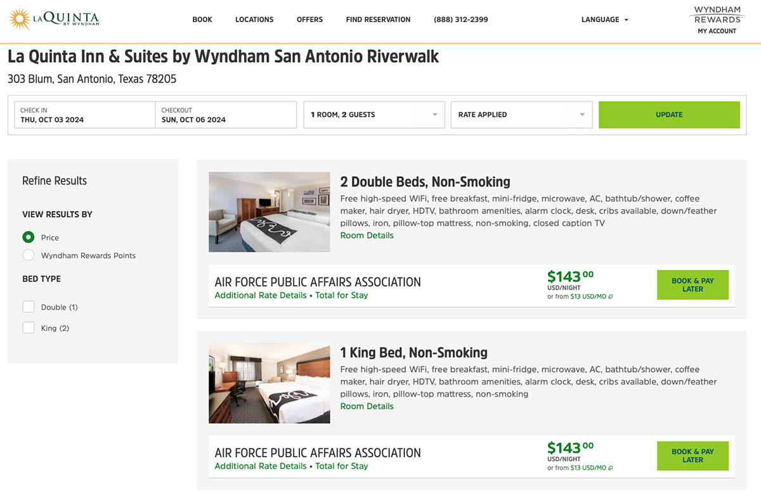This screenshot has width=761, height=493.
Task: Click the $143.00 price for 2 Double Beds
Action: pyautogui.click(x=571, y=276)
